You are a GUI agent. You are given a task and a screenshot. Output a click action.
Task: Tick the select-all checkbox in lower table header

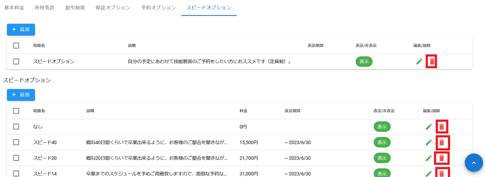coord(16,111)
